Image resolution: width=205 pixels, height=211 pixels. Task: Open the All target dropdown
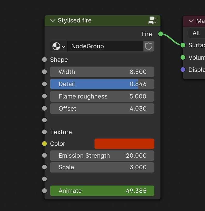click(x=196, y=33)
